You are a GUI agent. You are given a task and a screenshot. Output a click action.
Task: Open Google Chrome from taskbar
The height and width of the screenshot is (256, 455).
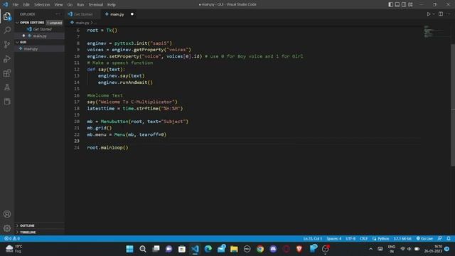tap(260, 249)
